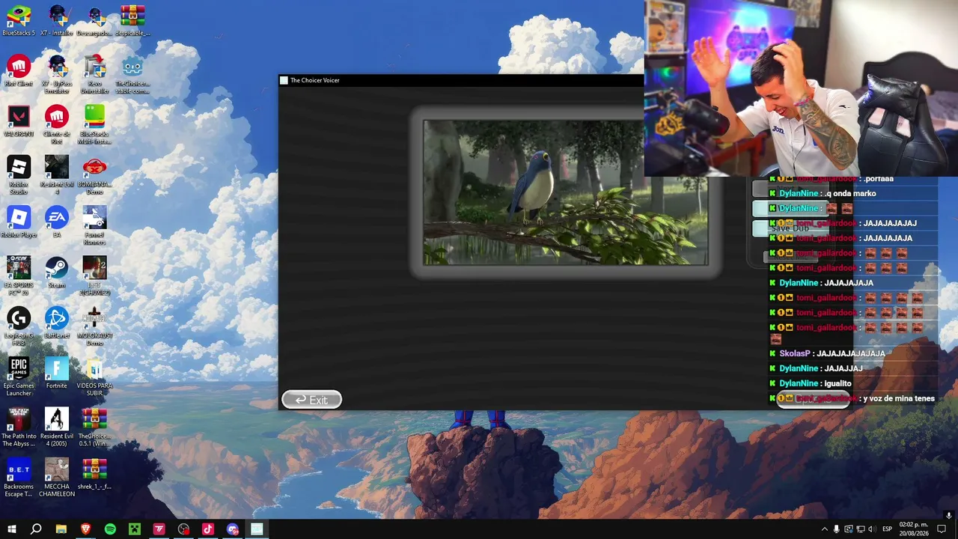The width and height of the screenshot is (958, 539).
Task: Select the TheChoice 0.5.1 archive icon
Action: point(94,427)
